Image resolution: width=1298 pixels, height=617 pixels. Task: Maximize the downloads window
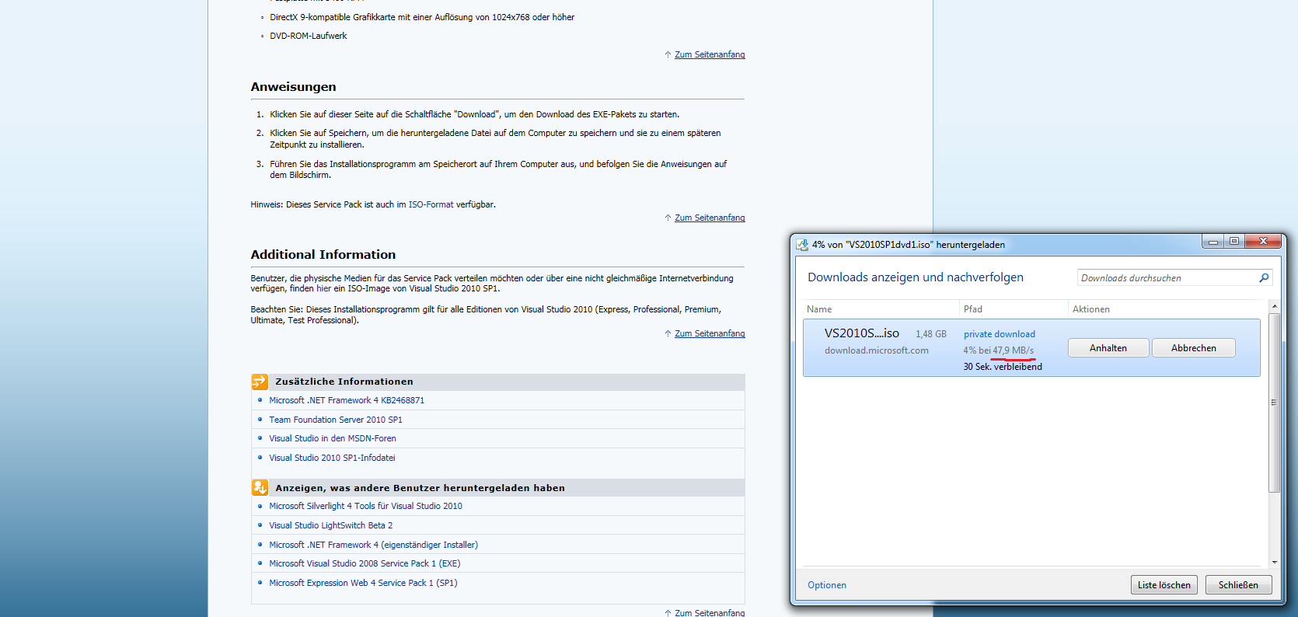[x=1234, y=242]
